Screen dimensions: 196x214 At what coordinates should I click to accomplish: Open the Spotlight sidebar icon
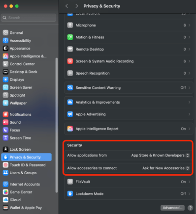[5, 95]
